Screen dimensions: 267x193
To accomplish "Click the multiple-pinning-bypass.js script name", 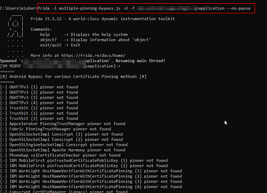I will pos(90,8).
